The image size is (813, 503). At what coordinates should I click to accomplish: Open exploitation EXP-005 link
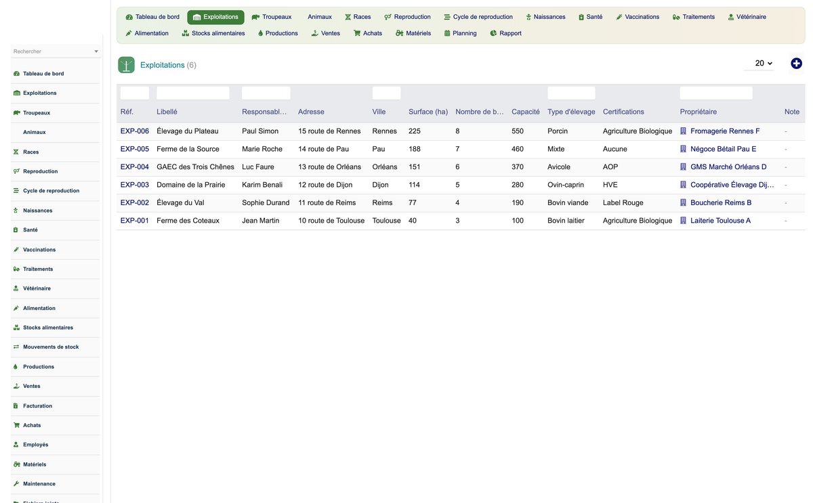click(x=135, y=149)
